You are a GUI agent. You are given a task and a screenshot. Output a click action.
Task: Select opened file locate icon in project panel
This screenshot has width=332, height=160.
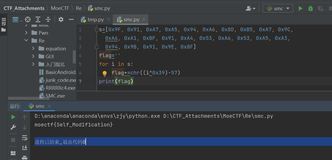28,19
